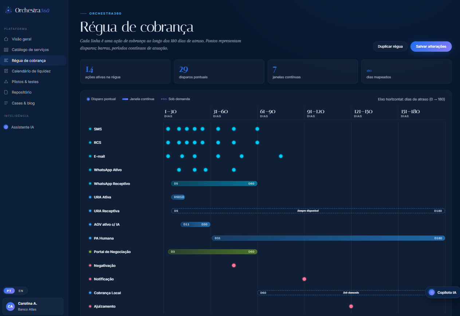Switch language to PT
This screenshot has height=316, width=460.
9,291
